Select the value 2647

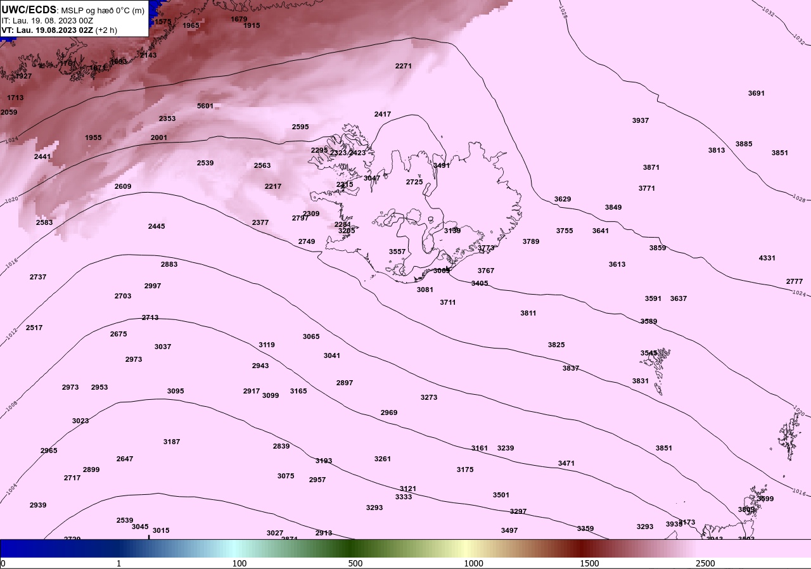tap(125, 459)
